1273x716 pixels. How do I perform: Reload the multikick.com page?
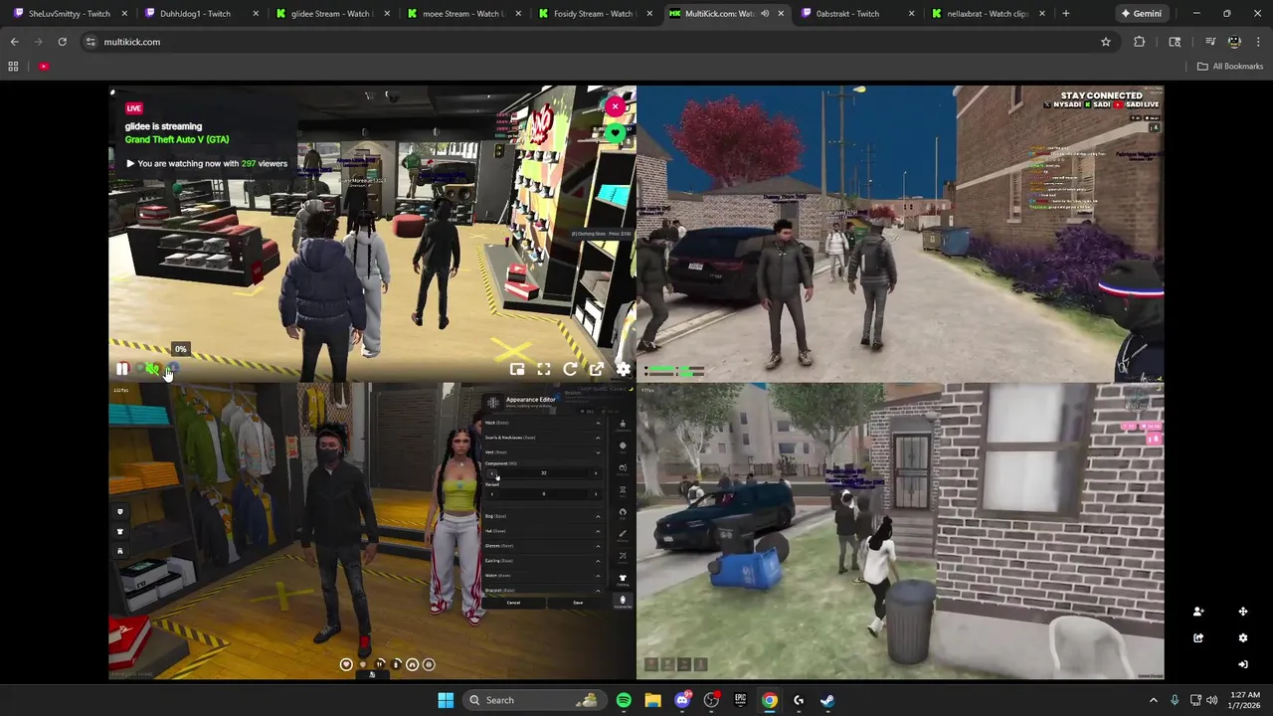coord(62,42)
